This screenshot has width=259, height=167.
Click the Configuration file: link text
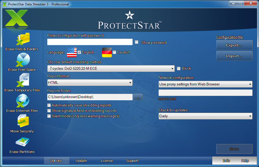pos(230,37)
